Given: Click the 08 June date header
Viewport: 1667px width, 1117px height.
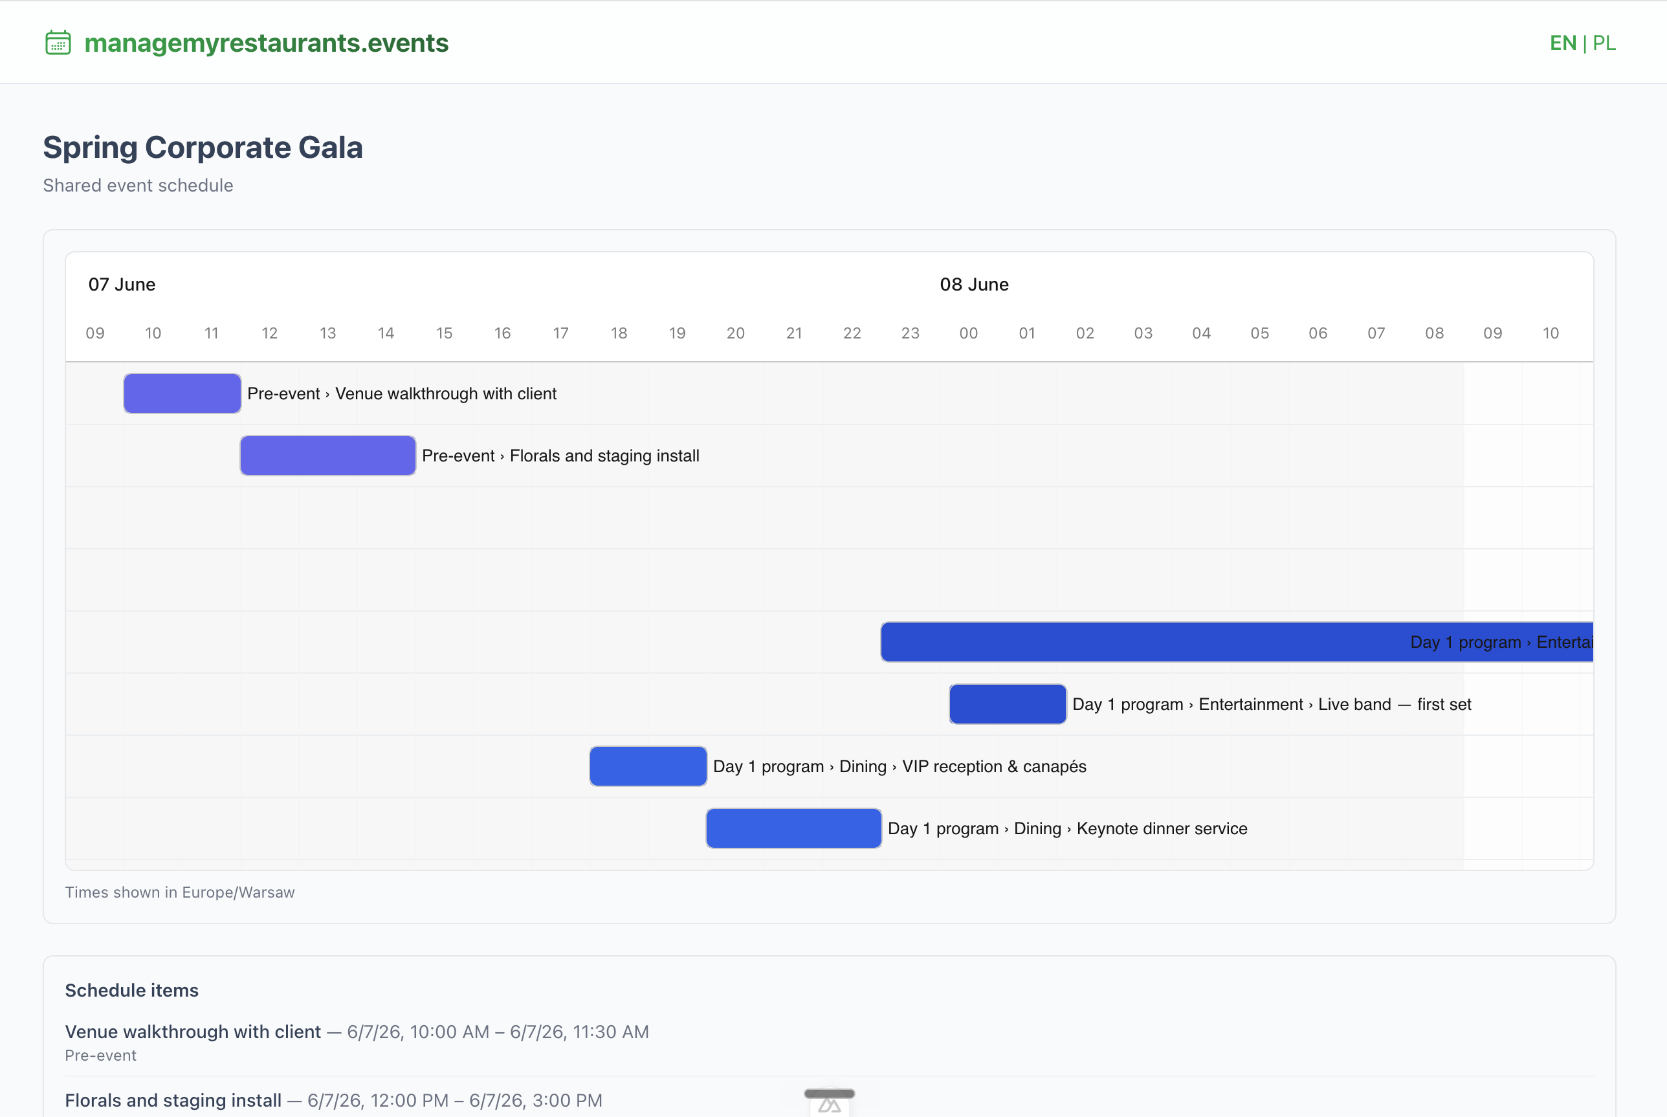Looking at the screenshot, I should tap(974, 284).
